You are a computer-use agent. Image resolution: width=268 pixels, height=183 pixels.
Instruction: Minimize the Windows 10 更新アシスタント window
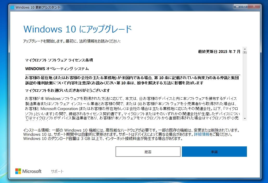tap(237, 7)
